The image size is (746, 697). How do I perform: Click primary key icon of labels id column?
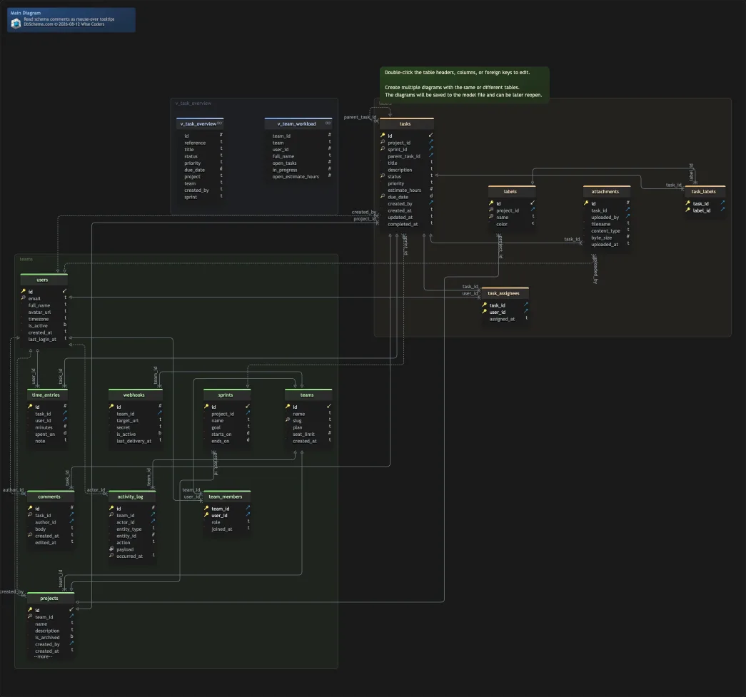click(491, 203)
